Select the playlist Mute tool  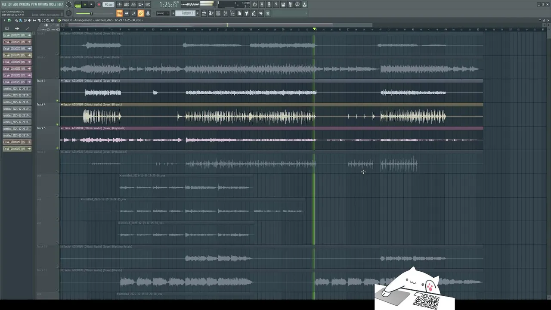click(30, 20)
